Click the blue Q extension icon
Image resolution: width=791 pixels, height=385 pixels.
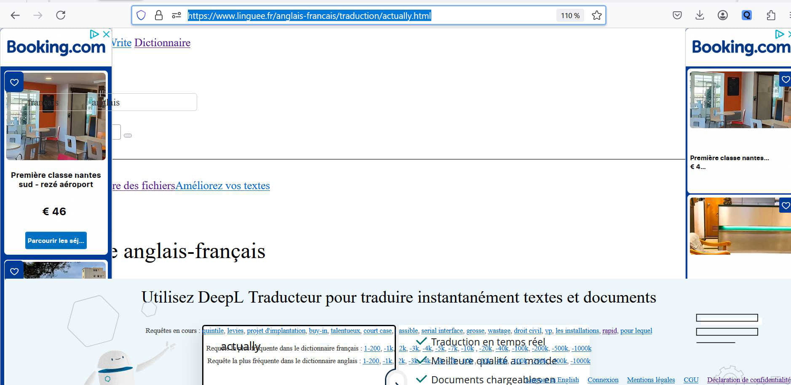pyautogui.click(x=746, y=16)
